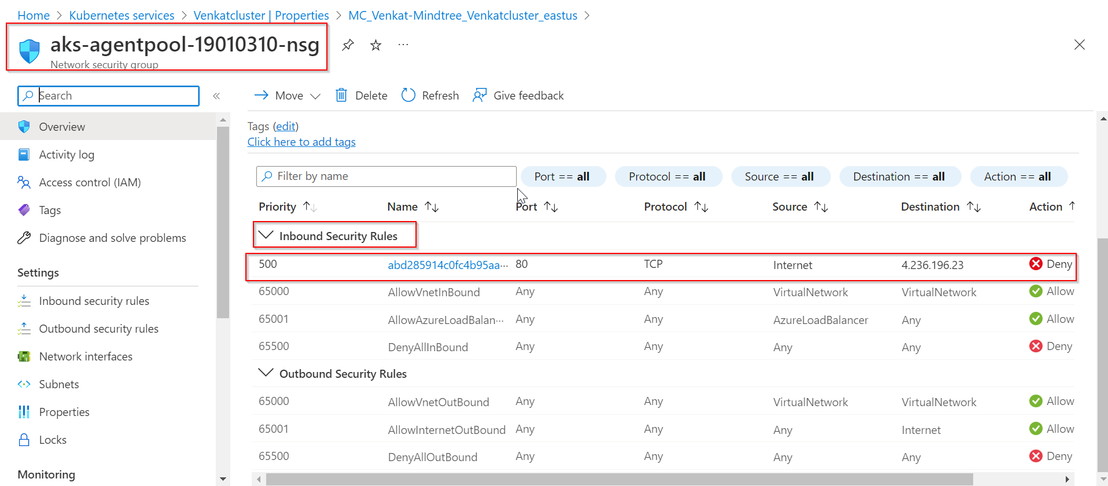Open the Port == all filter
Screen dimensions: 1108x486
[562, 176]
